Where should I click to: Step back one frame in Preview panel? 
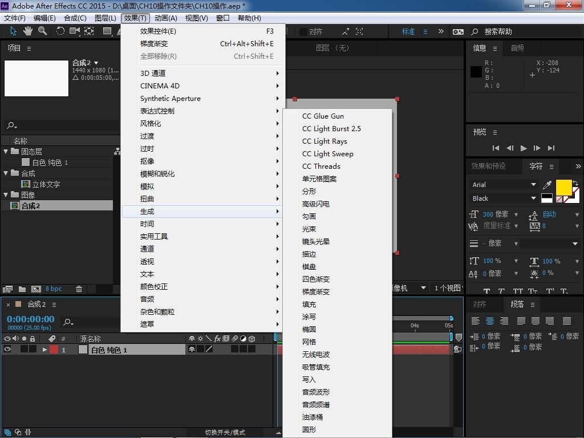510,148
